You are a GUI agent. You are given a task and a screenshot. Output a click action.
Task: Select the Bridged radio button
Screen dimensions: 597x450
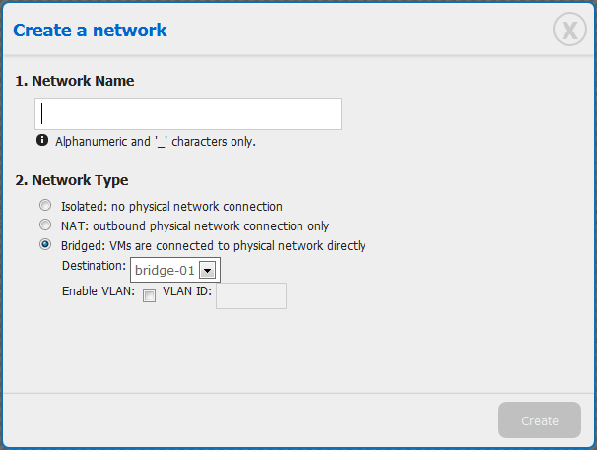tap(44, 245)
